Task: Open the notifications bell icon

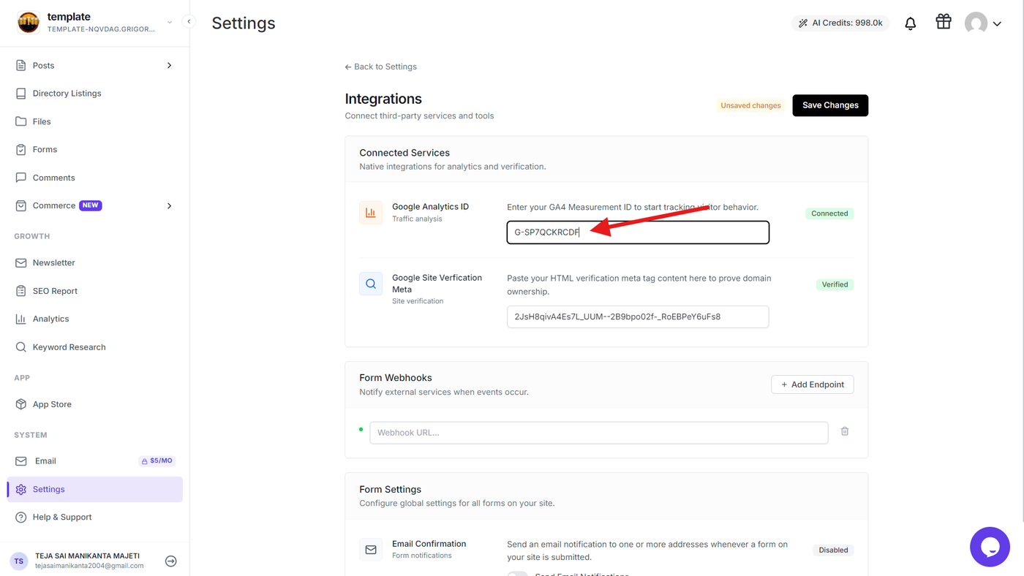Action: click(910, 23)
